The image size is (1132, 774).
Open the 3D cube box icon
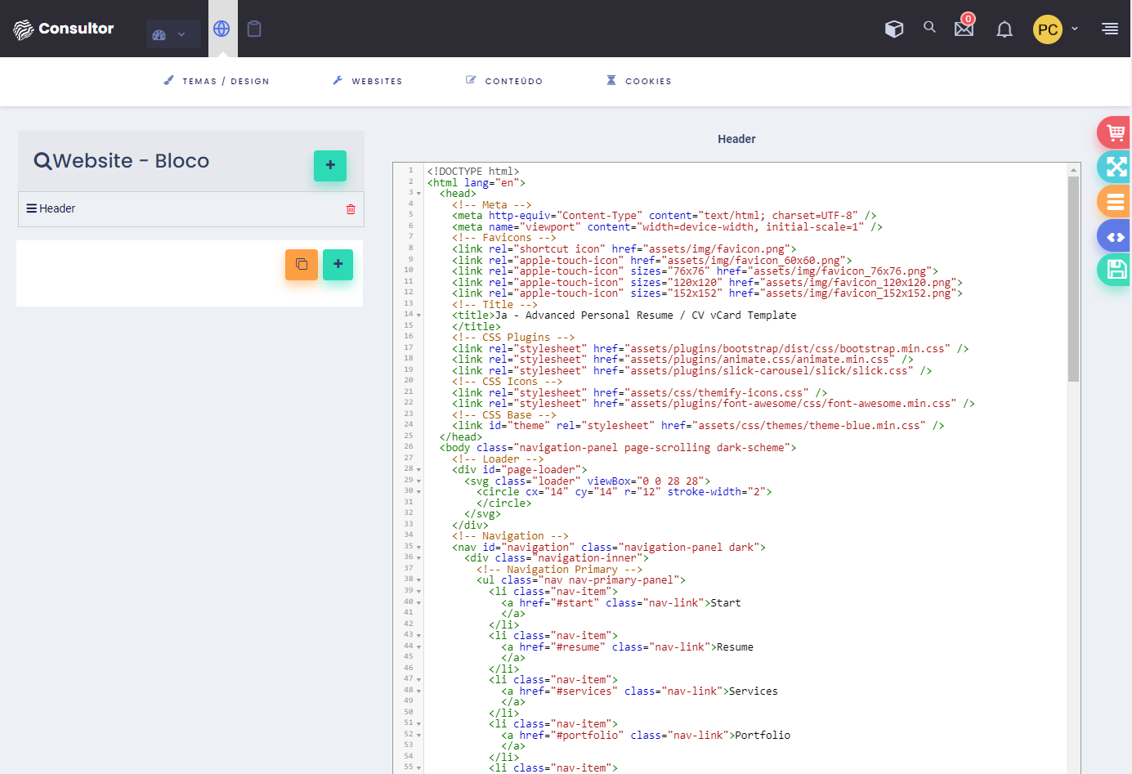click(894, 29)
